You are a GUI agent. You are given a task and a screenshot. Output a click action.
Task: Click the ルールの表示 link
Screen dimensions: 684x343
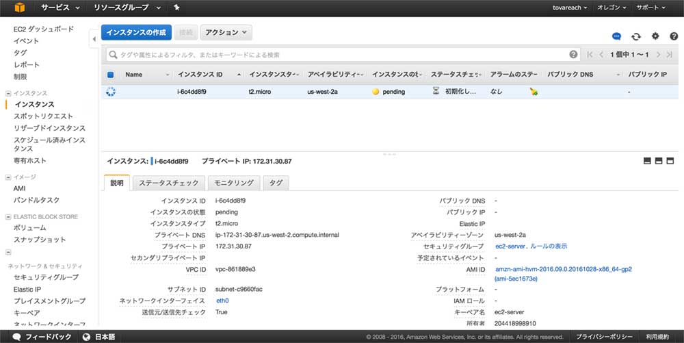point(549,246)
